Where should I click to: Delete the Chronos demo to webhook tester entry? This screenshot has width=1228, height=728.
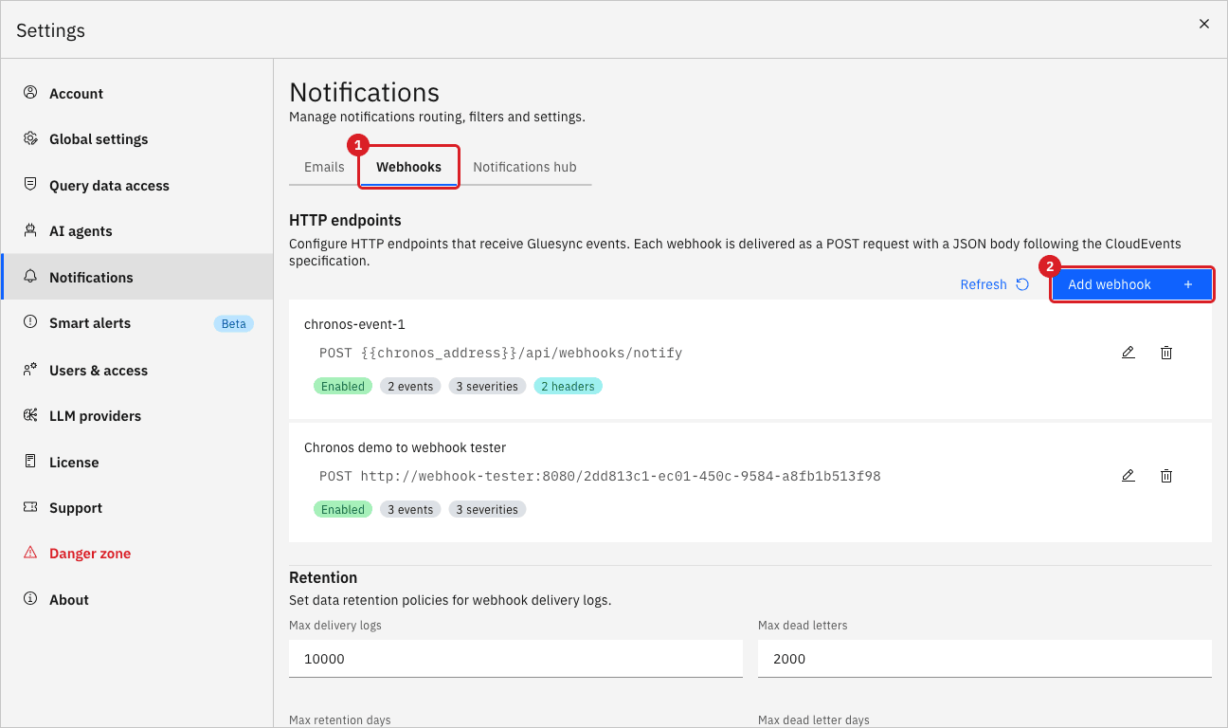click(1166, 476)
